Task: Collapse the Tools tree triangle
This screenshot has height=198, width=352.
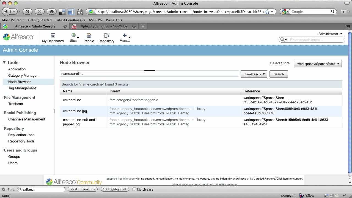Action: click(4, 62)
